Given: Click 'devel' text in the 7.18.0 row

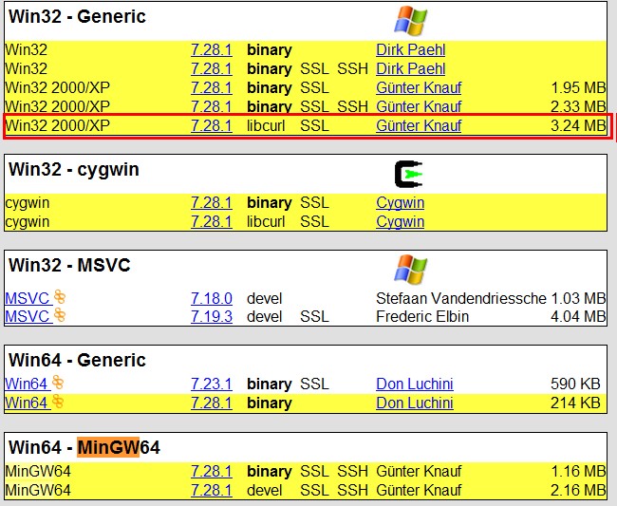Looking at the screenshot, I should point(265,299).
